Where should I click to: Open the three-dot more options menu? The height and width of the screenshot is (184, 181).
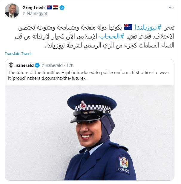(x=171, y=7)
